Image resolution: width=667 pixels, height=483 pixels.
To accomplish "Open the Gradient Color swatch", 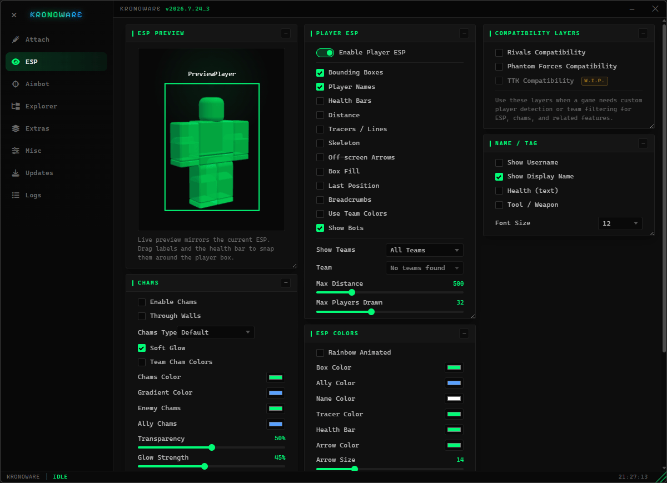I will 276,393.
